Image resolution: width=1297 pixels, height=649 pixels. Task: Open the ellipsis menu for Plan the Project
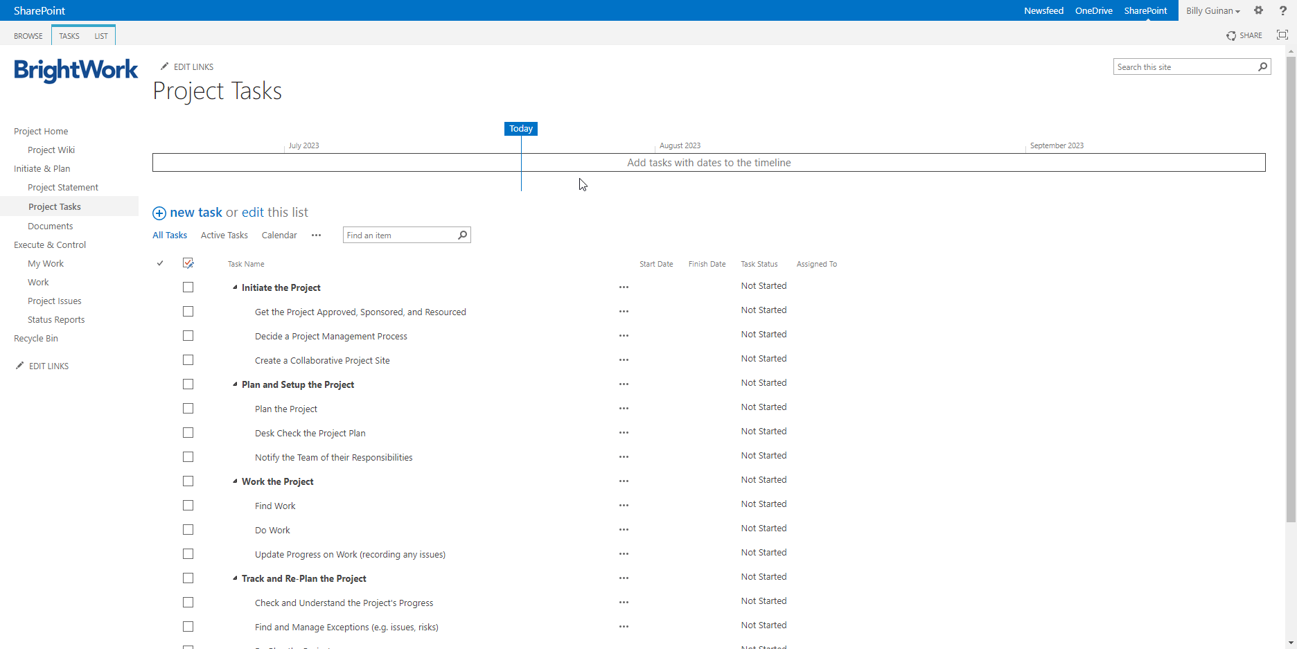(x=623, y=408)
